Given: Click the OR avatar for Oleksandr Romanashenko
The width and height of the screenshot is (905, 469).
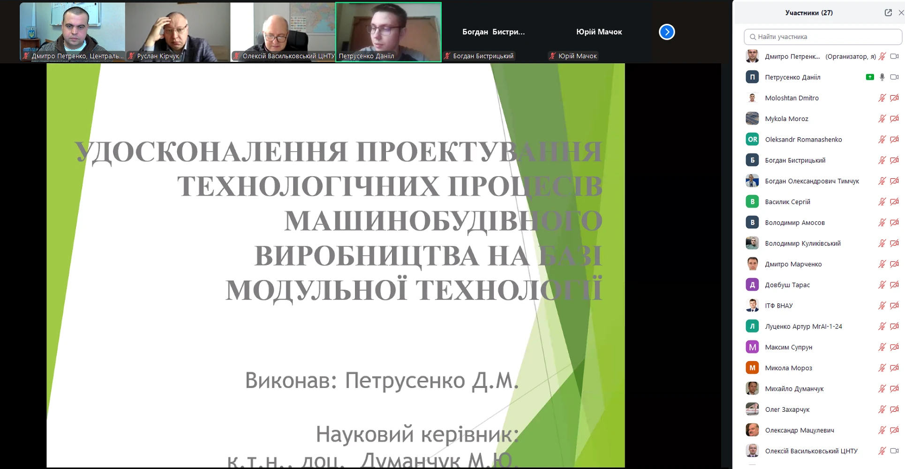Looking at the screenshot, I should click(x=752, y=139).
